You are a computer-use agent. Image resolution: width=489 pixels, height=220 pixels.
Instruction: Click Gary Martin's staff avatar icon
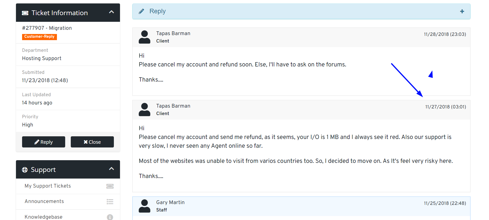pos(144,206)
